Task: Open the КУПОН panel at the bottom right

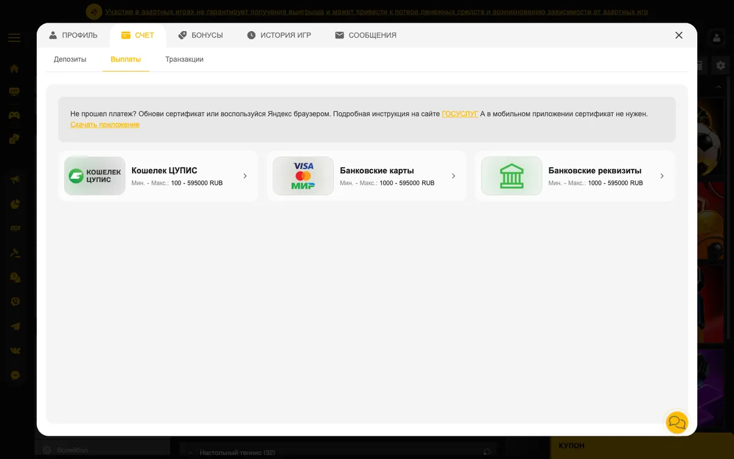Action: point(642,447)
